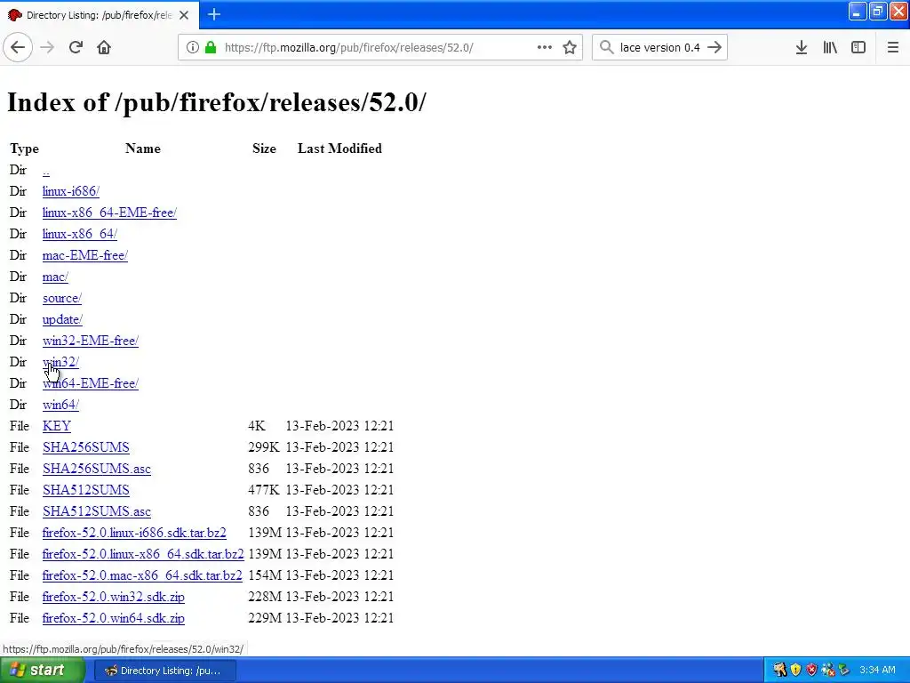Open the linux-i686/ directory
This screenshot has width=910, height=683.
[71, 191]
